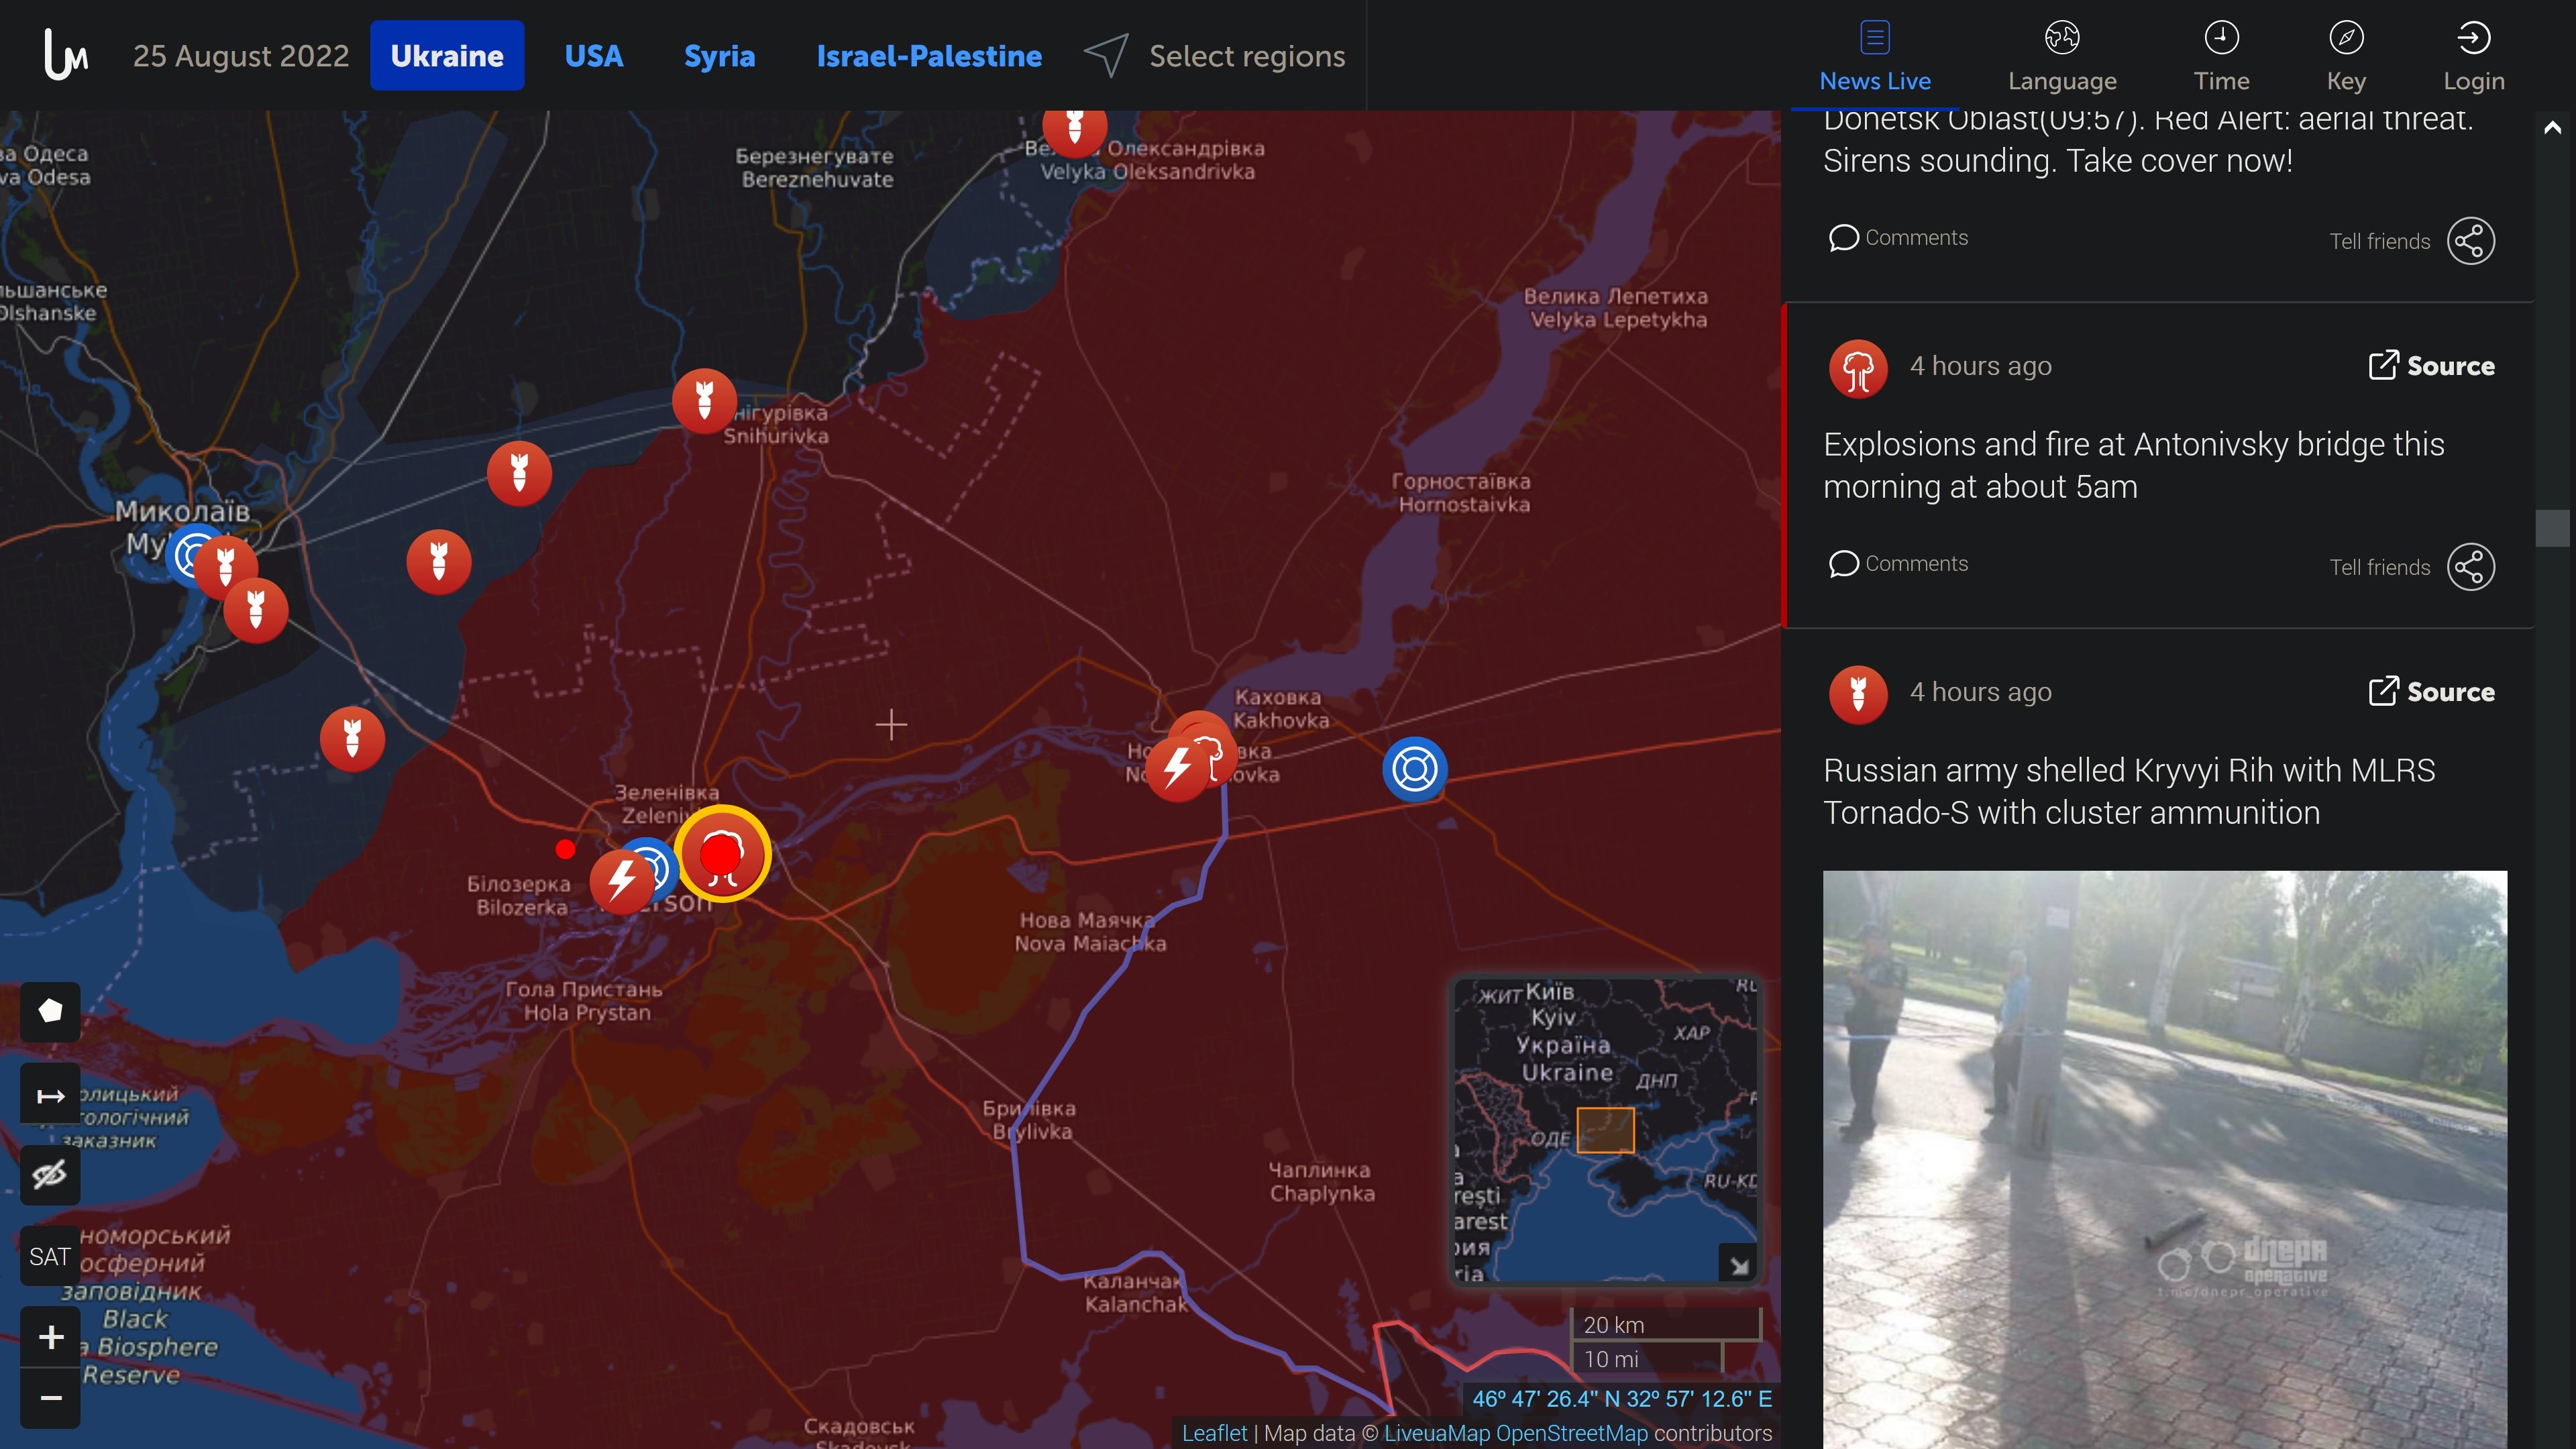Screen dimensions: 2576x1449
Task: Click the news panel scrollbar thumb
Action: 2552,528
